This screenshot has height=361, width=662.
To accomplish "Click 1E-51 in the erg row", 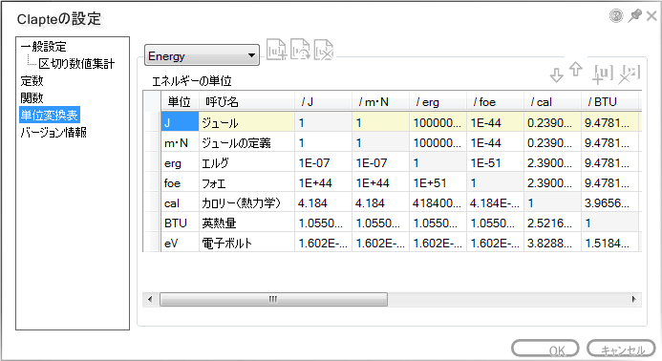I will click(x=495, y=162).
